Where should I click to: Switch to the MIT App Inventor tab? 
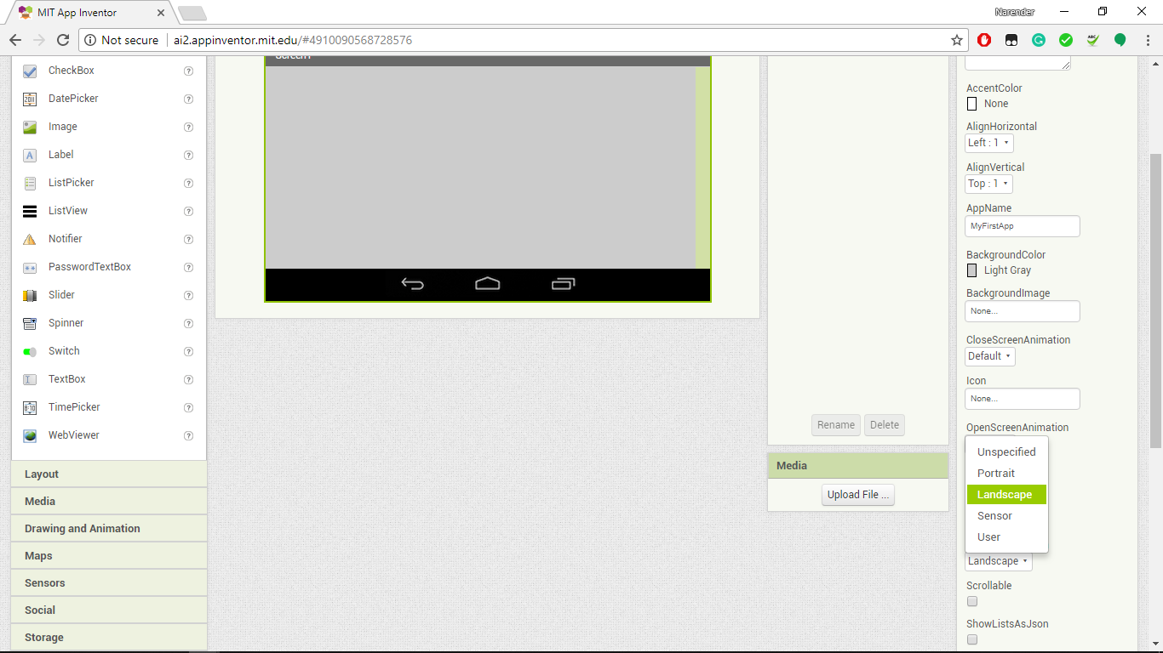(90, 13)
